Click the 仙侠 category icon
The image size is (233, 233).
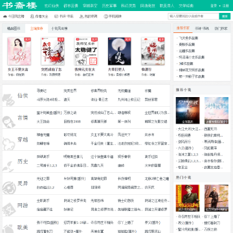click(8, 99)
